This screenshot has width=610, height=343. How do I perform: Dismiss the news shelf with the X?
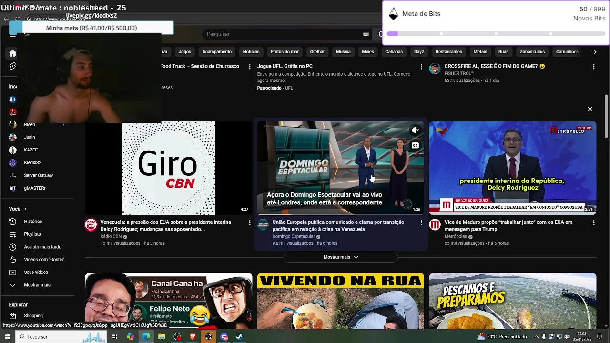click(590, 109)
